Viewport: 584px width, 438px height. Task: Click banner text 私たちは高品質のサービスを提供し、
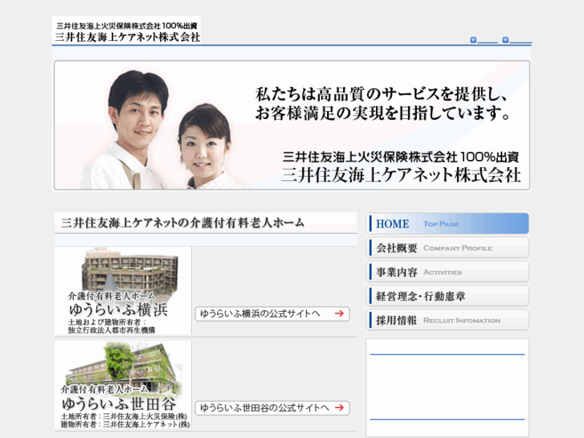[x=381, y=94]
